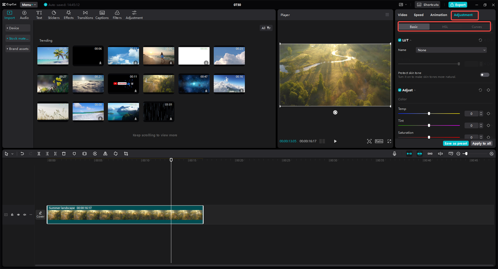Click the Split clip tool in timeline toolbar
Viewport: 498px width, 269px height.
point(39,154)
